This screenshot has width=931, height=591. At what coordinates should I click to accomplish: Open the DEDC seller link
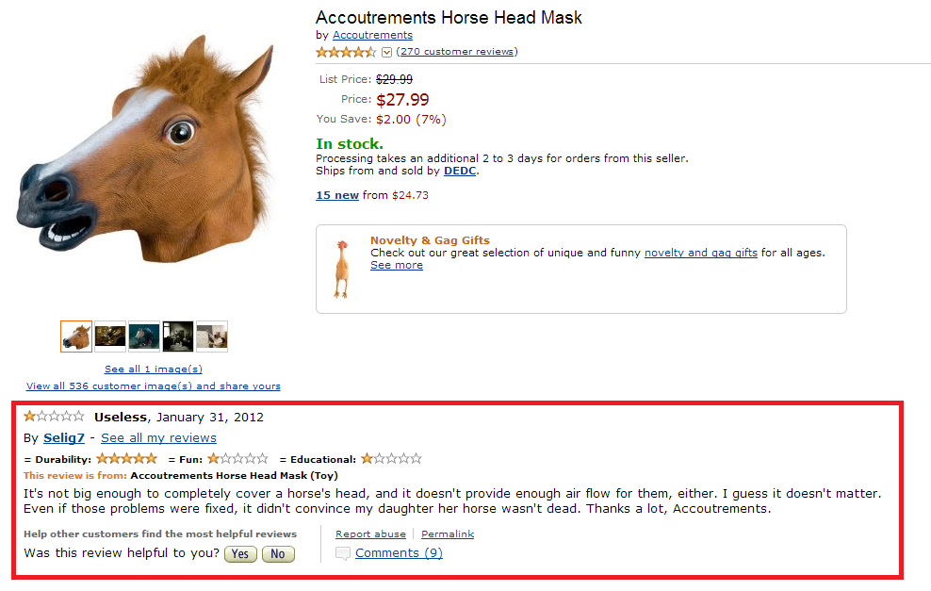pos(460,171)
